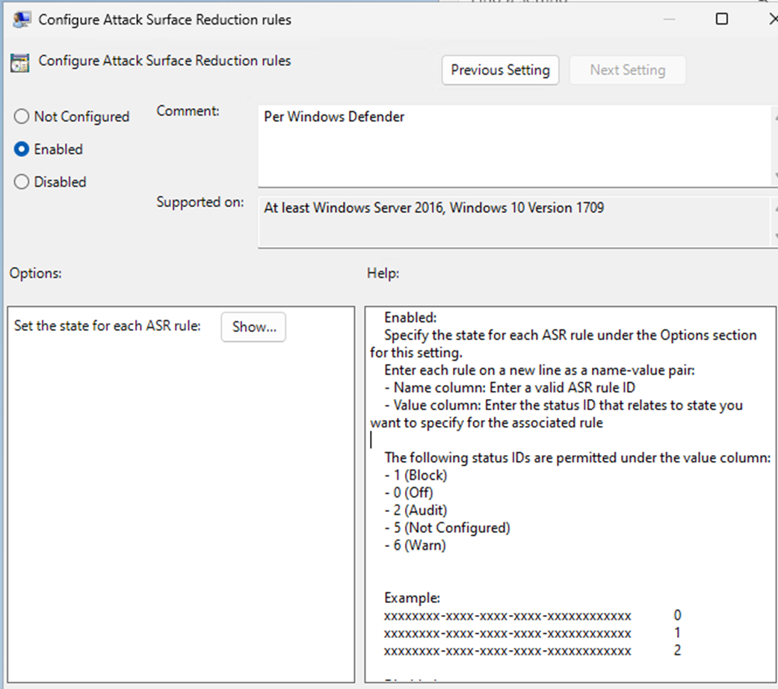This screenshot has height=689, width=778.
Task: Click example row ending with value 0
Action: (x=532, y=616)
